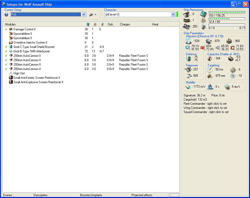Open the ship setup tools icon menu
The image size is (250, 198).
coord(91,15)
